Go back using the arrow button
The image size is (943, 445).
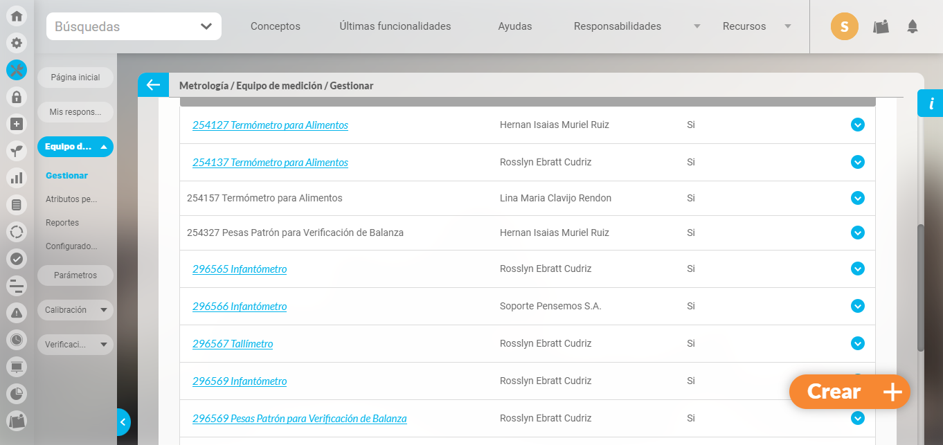pos(153,85)
